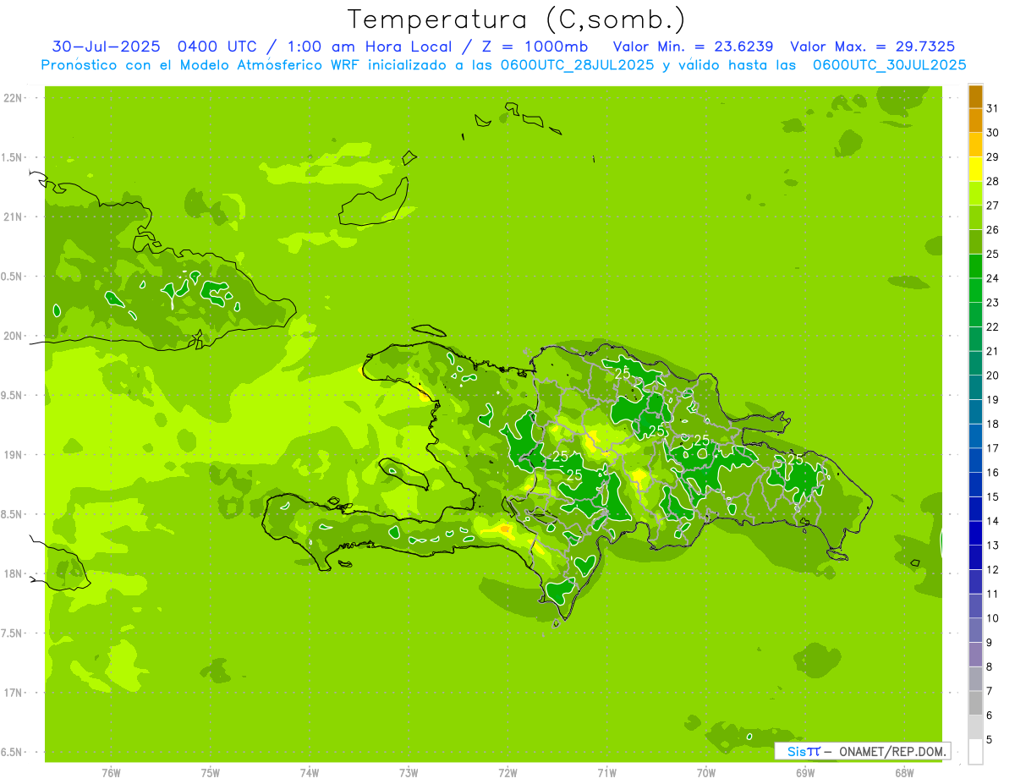Click the '76W' longitude label
Image resolution: width=1015 pixels, height=784 pixels.
pos(111,772)
